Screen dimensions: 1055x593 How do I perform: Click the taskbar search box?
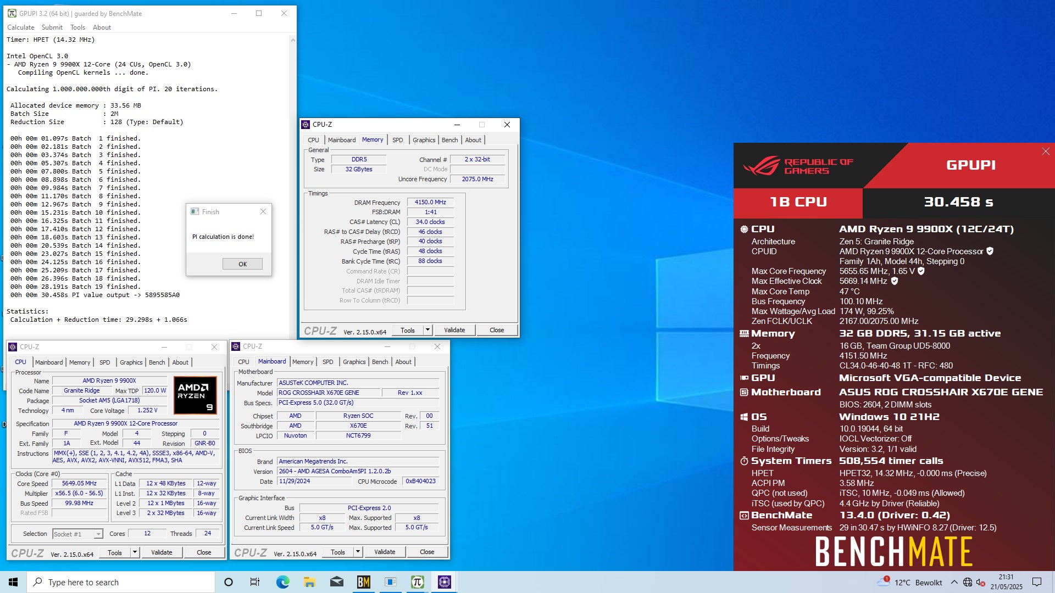pyautogui.click(x=121, y=582)
